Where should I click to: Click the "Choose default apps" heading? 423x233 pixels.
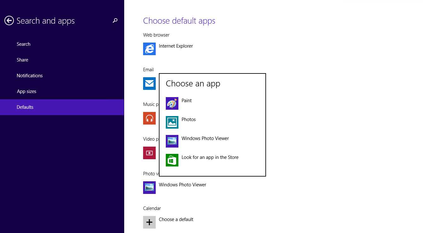(179, 21)
